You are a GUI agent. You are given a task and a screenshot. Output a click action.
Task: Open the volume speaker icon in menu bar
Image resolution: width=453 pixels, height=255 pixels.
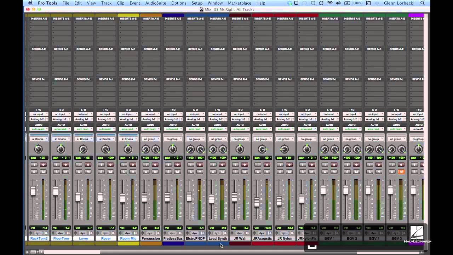pos(339,3)
